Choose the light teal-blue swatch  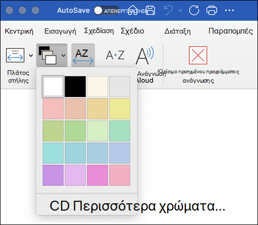pyautogui.click(x=75, y=153)
